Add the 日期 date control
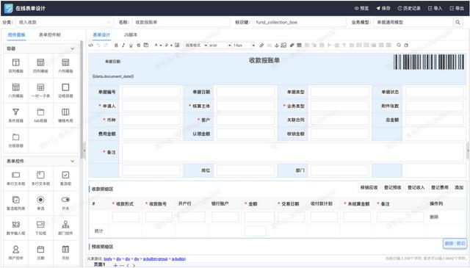470x268 pixels. click(x=40, y=253)
